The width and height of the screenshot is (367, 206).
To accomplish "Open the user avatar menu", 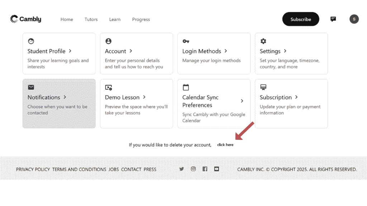I will [x=354, y=19].
